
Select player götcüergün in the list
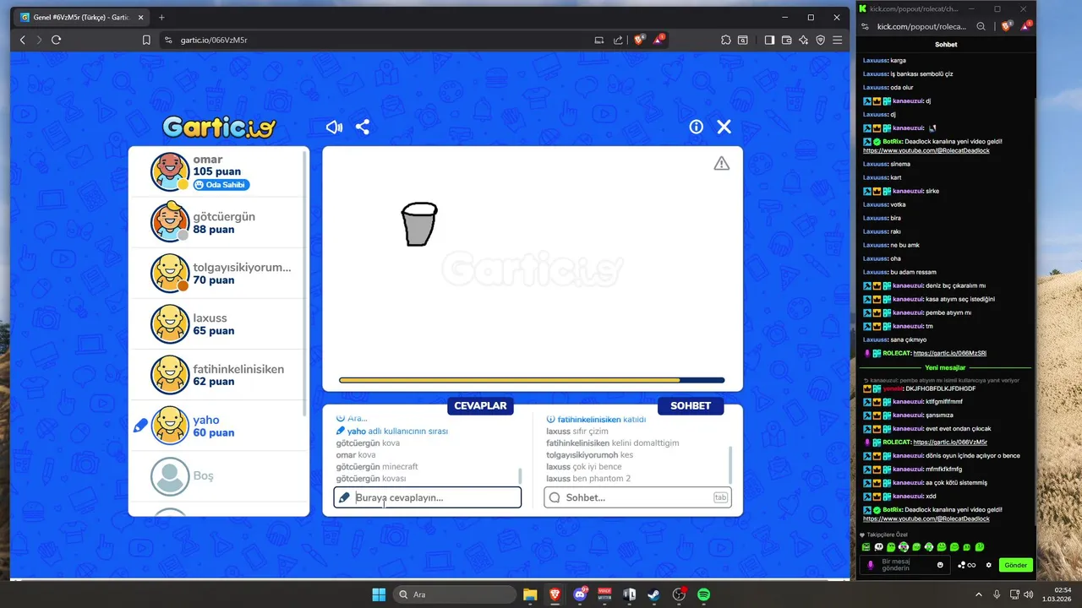click(218, 223)
